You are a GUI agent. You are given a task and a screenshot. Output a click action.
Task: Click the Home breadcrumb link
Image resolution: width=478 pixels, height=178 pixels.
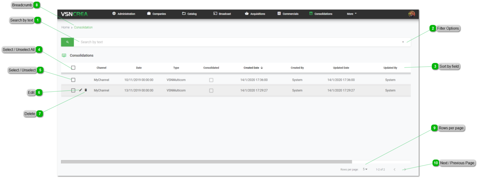(x=65, y=27)
